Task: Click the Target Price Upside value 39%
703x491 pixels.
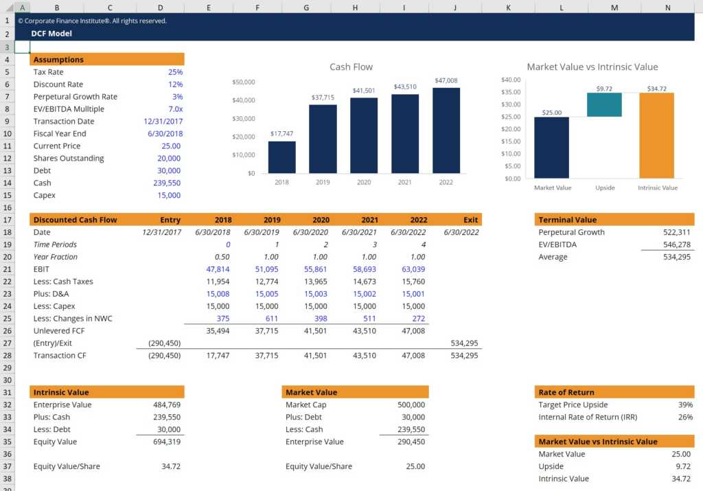Action: (x=684, y=404)
